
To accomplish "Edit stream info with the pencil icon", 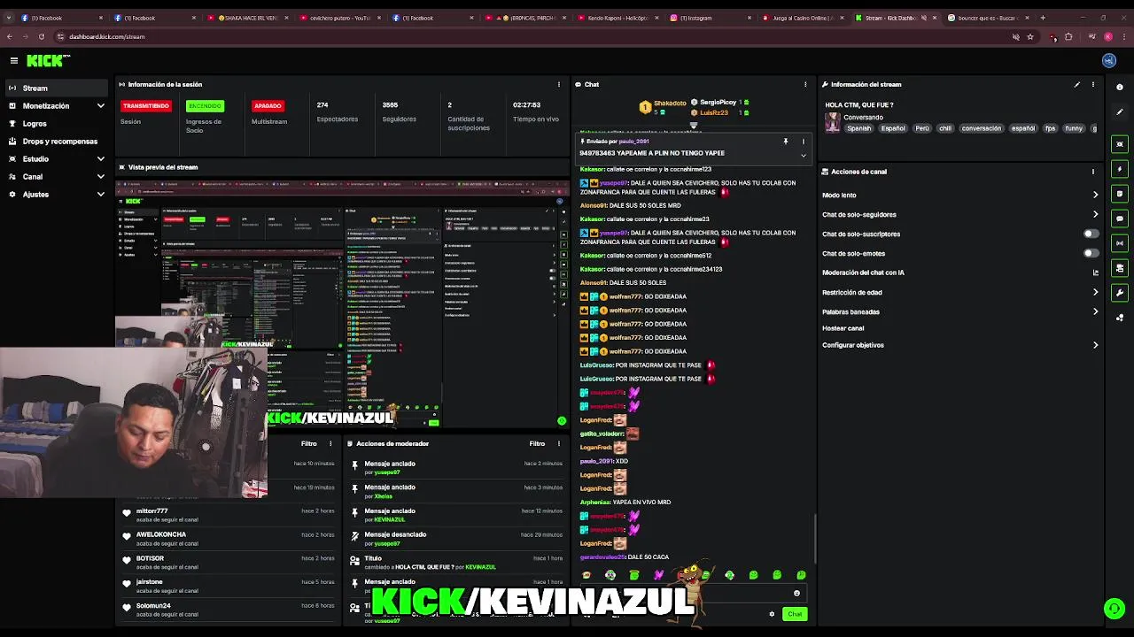I will 1077,85.
